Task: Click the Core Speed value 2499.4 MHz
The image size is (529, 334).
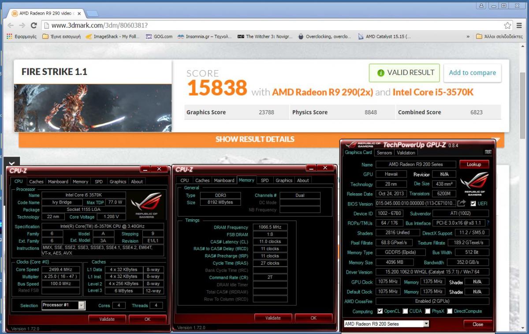Action: click(61, 269)
